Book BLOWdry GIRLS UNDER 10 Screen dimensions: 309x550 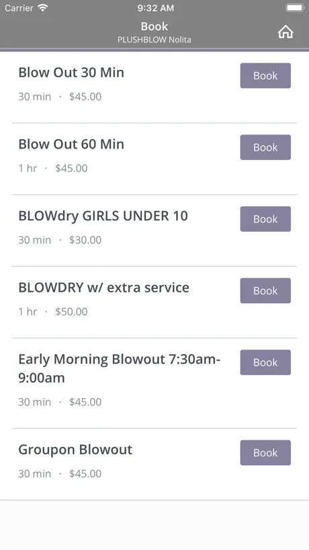coord(265,219)
